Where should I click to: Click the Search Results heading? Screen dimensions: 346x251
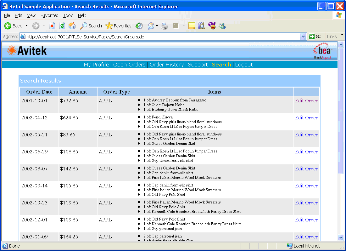[41, 81]
